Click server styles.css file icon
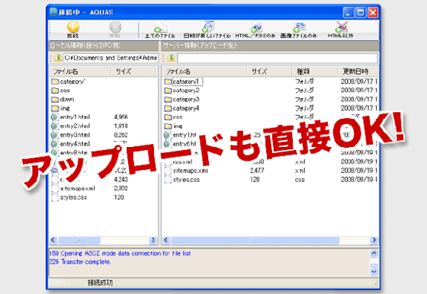 tap(168, 180)
